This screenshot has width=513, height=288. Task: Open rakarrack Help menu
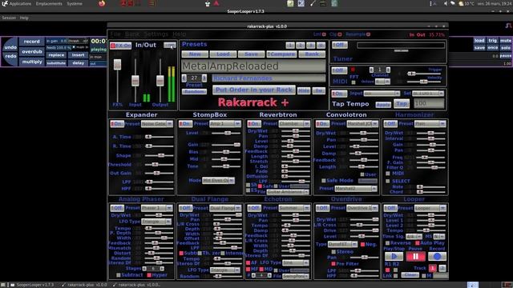pos(180,34)
